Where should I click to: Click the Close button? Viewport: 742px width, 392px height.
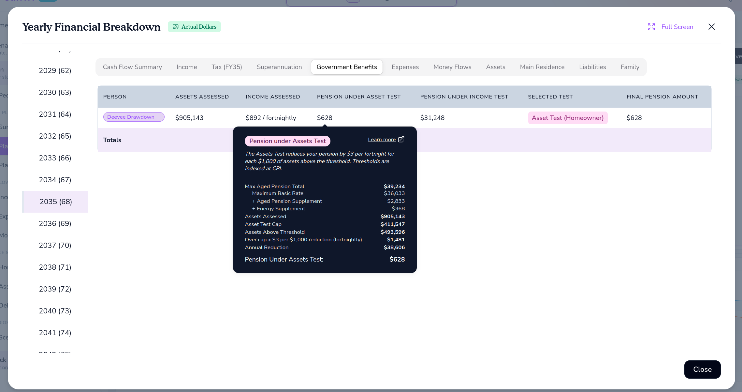[702, 369]
